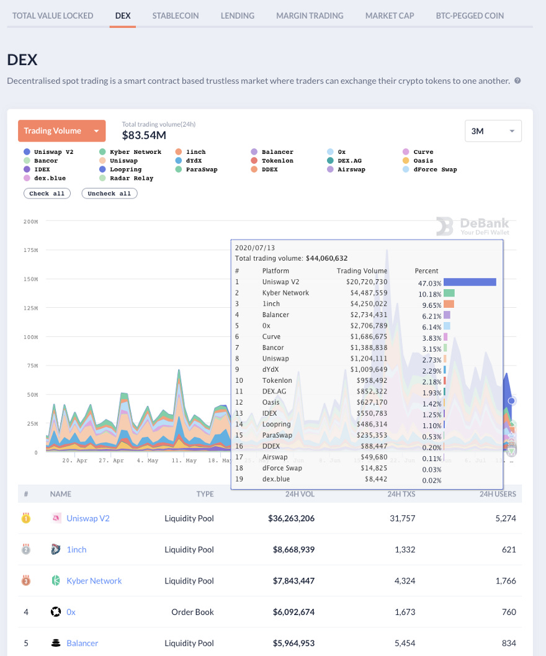Open the Uniswap V2 link
546x656 pixels.
point(88,518)
